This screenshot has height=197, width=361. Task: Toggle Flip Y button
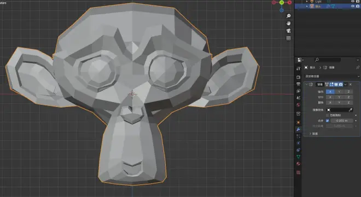pos(339,103)
